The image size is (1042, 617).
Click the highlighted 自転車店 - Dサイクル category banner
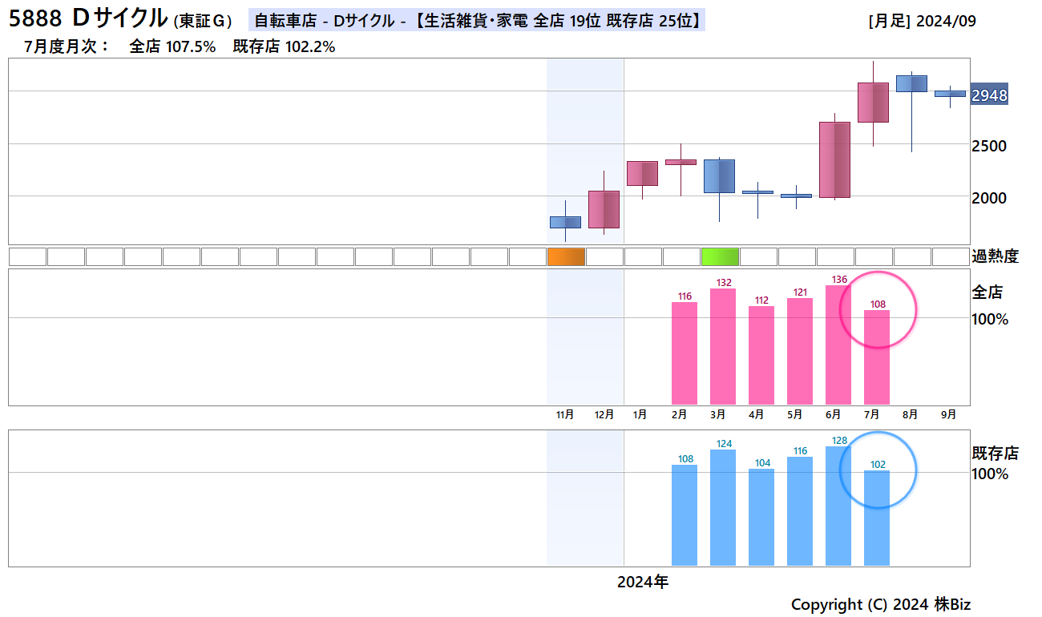click(477, 21)
